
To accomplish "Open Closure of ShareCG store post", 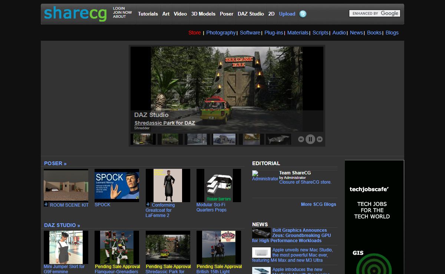I will tap(305, 182).
